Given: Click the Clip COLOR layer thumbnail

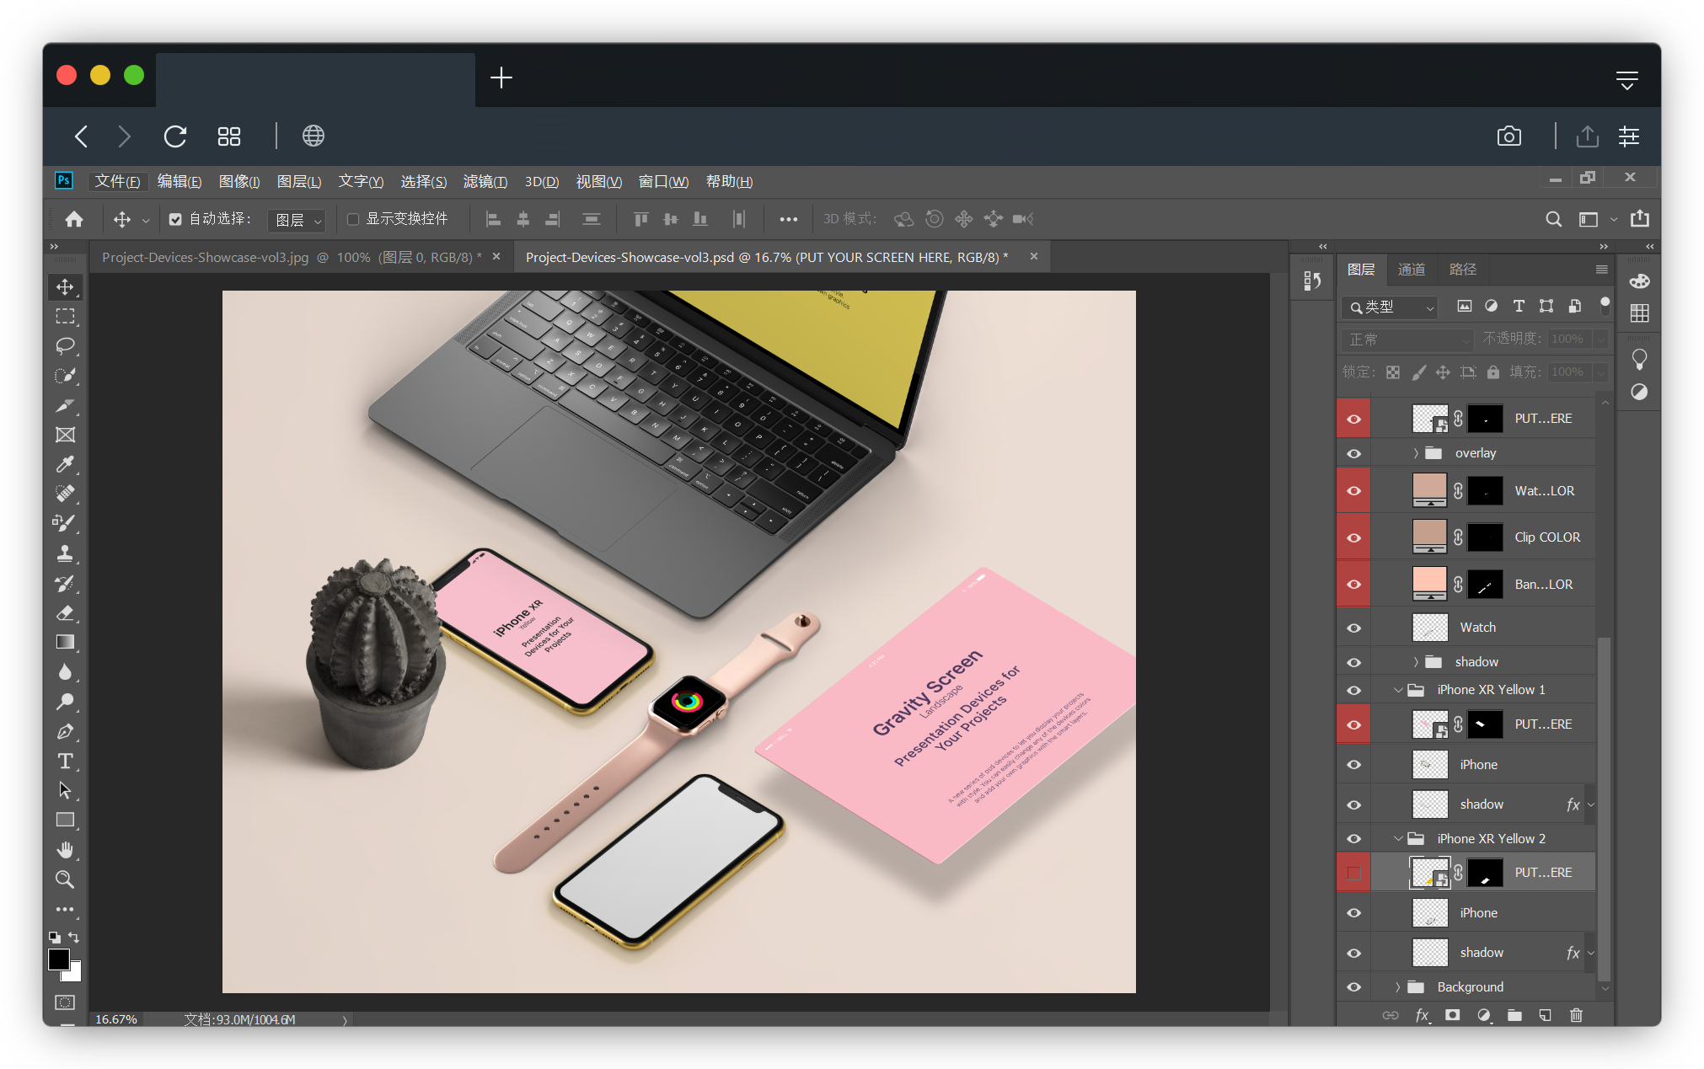Looking at the screenshot, I should coord(1429,537).
